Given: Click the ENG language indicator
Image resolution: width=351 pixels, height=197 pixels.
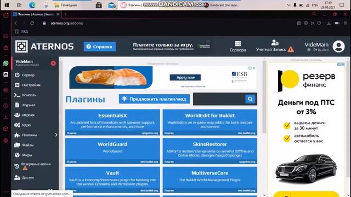Looking at the screenshot, I should pos(315,5).
